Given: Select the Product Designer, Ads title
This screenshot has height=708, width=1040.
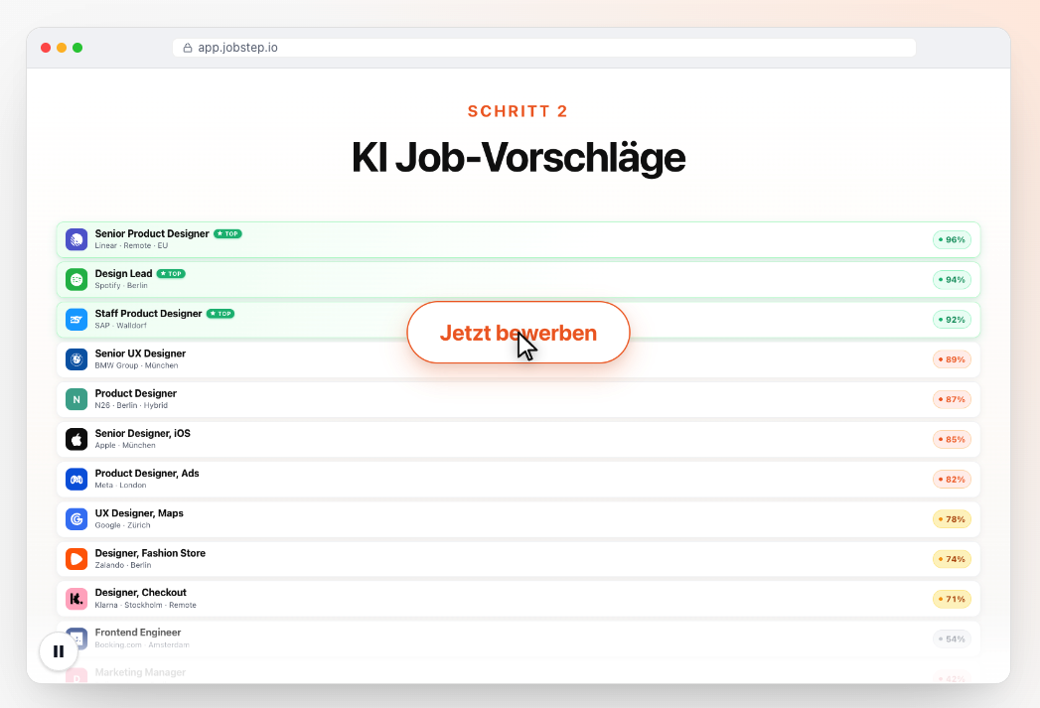Looking at the screenshot, I should coord(147,473).
